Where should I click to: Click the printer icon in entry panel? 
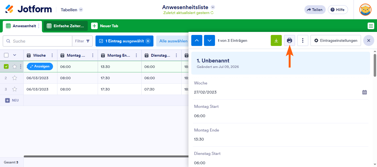[x=290, y=40]
